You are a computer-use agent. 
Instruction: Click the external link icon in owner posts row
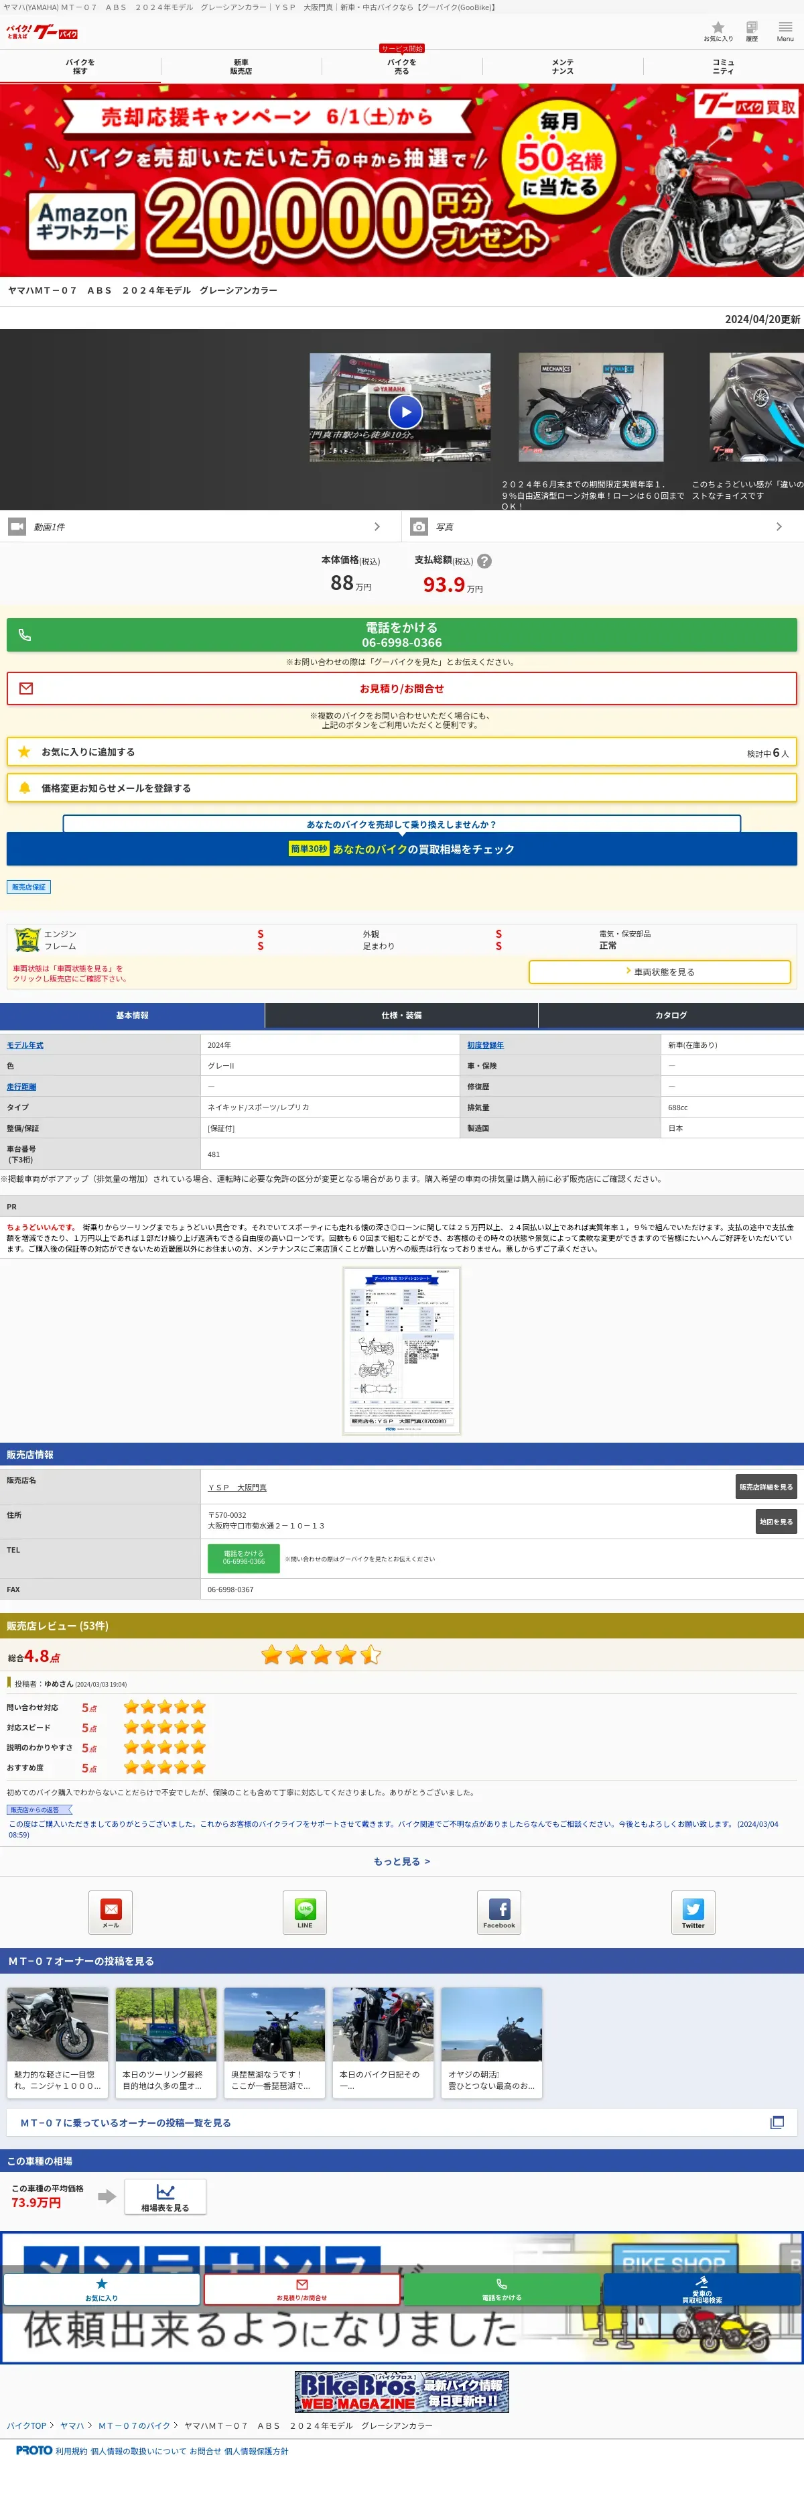pos(778,2122)
